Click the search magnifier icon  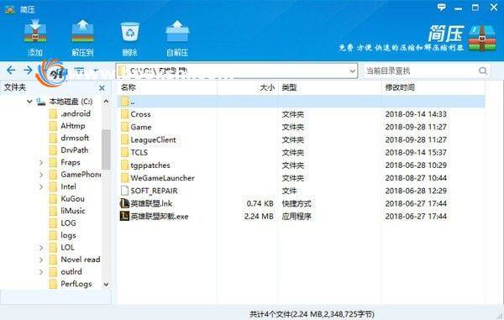point(483,71)
